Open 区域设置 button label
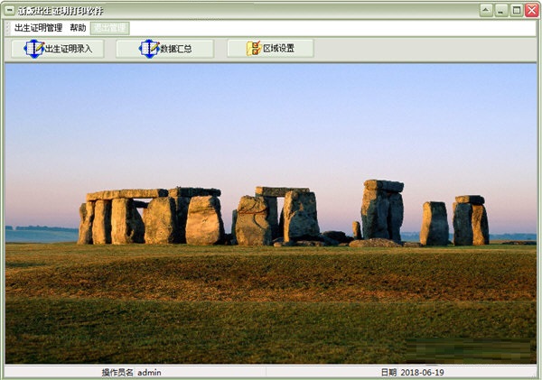 278,49
